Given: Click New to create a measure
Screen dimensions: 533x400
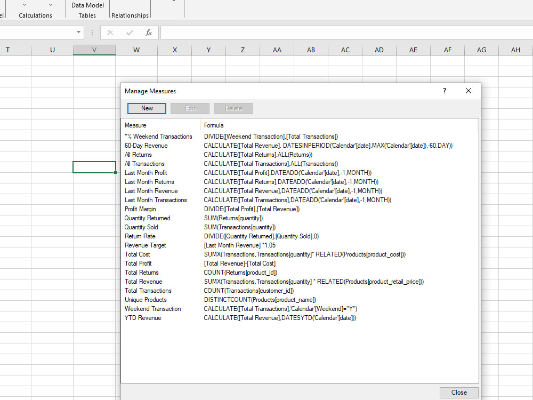Looking at the screenshot, I should pyautogui.click(x=147, y=108).
